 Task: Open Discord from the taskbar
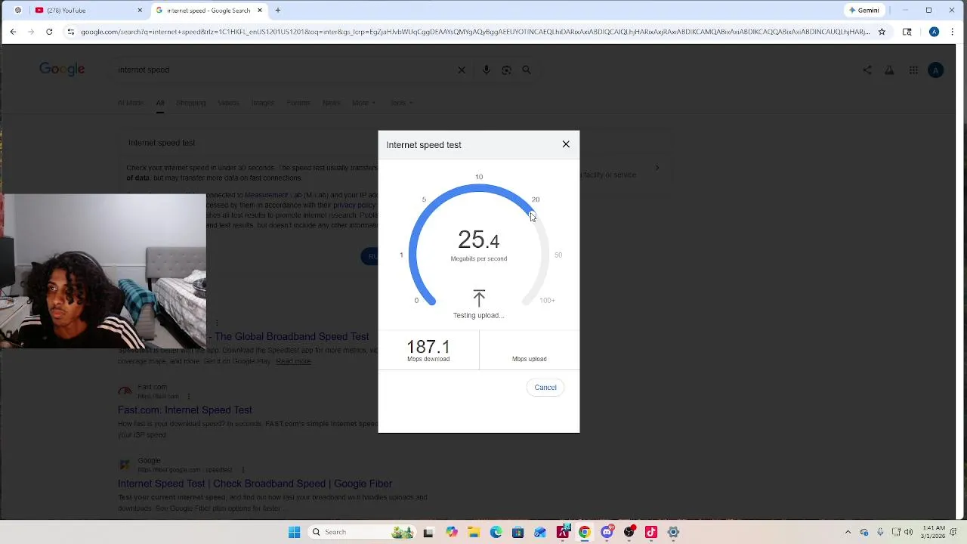click(x=607, y=533)
